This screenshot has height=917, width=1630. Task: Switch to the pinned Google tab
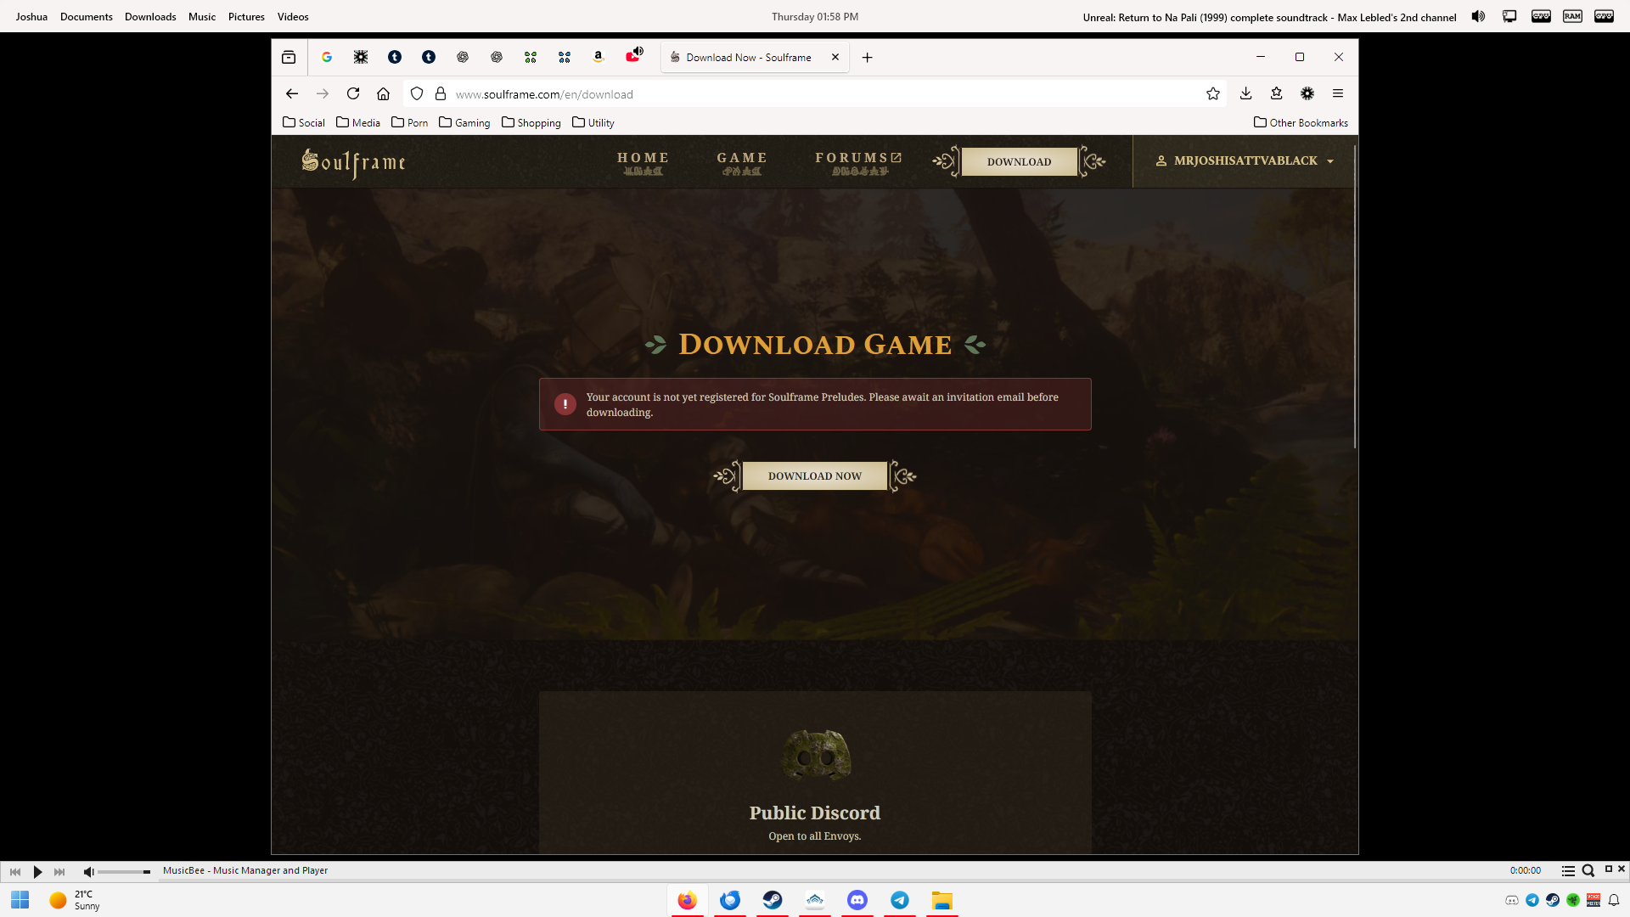click(327, 58)
